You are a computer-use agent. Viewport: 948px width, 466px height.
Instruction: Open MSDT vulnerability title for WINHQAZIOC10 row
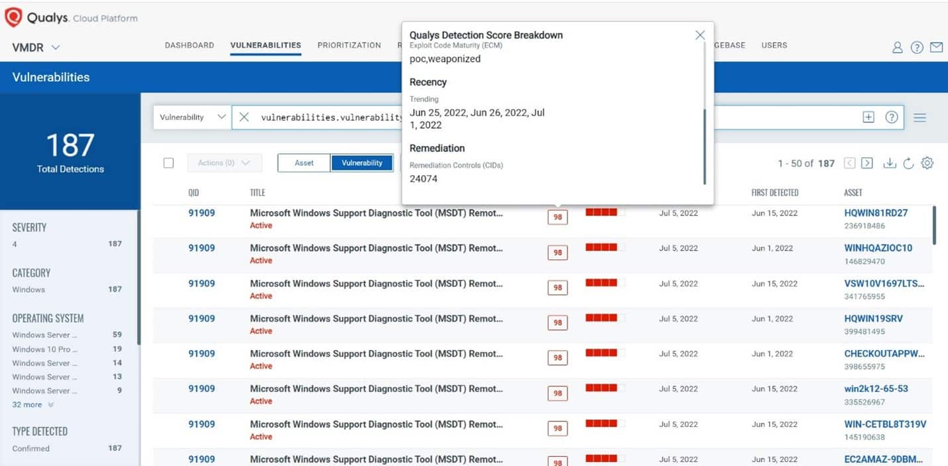click(376, 248)
